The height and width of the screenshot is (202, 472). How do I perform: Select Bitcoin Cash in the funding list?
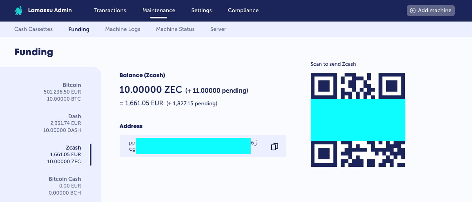point(65,186)
